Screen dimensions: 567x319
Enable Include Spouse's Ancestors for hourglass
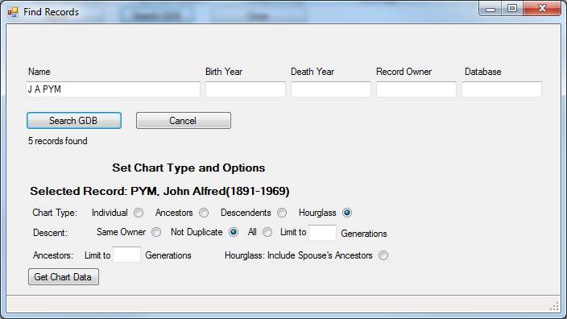(x=383, y=255)
